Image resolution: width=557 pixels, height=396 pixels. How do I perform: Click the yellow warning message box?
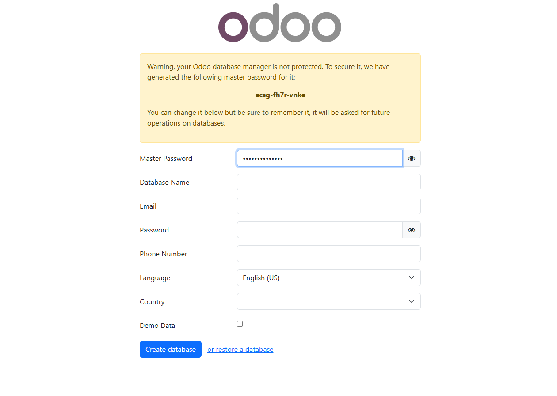point(280,98)
